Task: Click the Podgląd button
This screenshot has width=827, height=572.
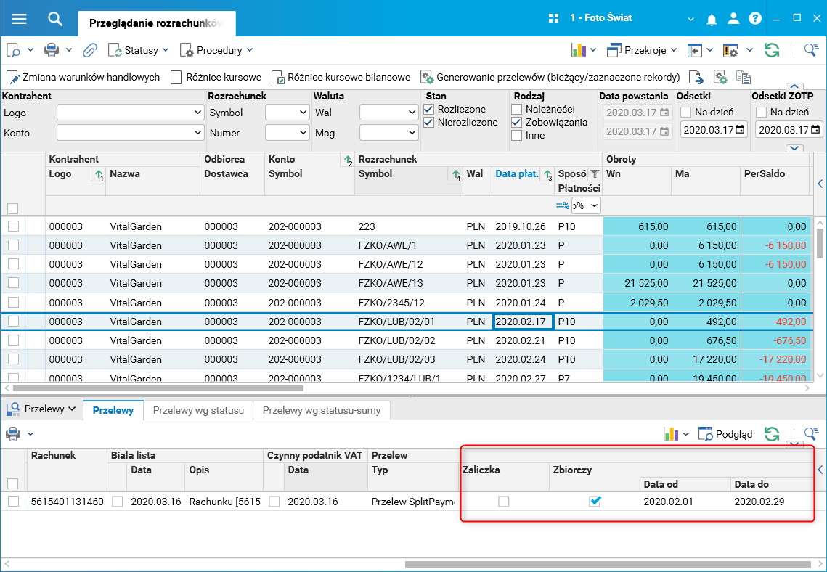Action: [725, 434]
